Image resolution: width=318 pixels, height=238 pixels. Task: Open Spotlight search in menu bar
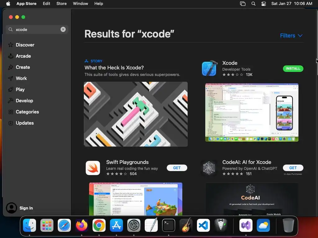[x=253, y=3]
